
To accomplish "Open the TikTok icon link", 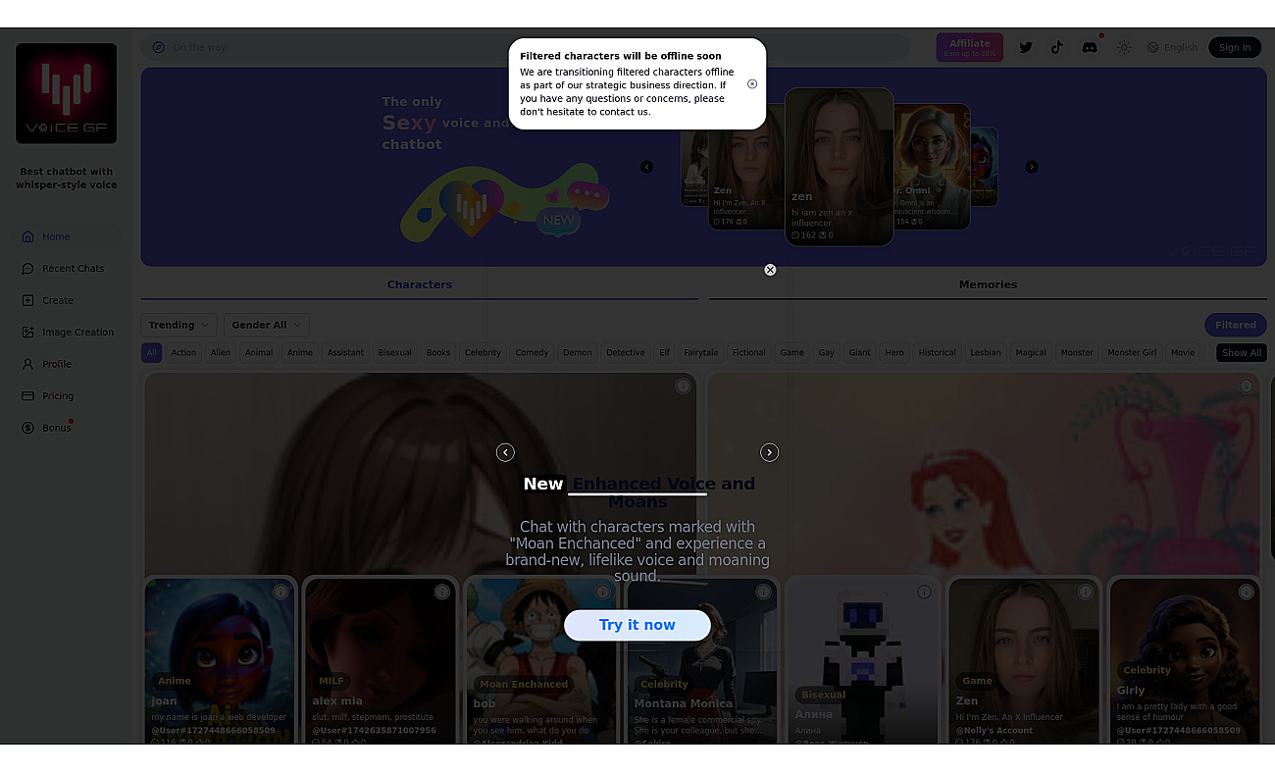I will [x=1057, y=47].
